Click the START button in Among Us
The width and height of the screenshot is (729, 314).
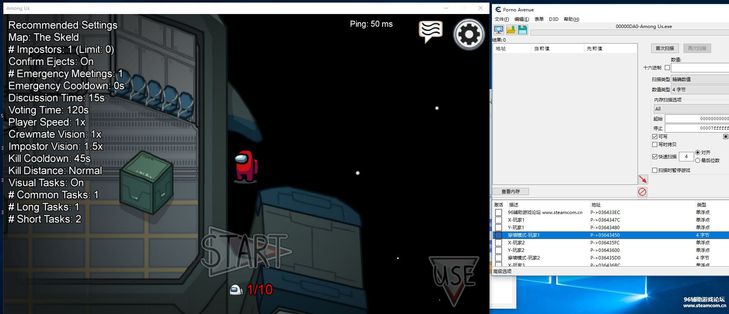click(246, 252)
